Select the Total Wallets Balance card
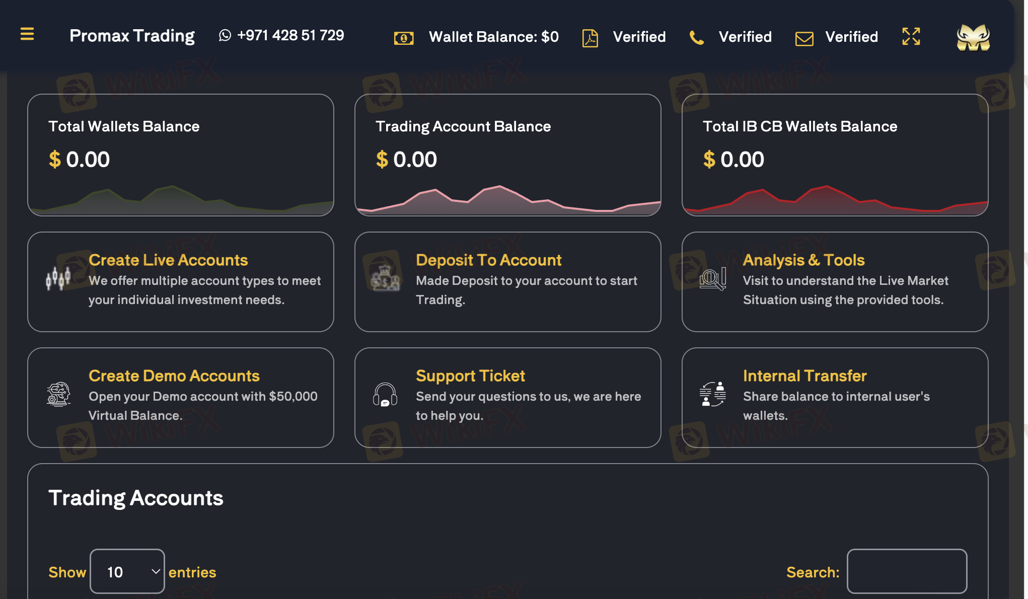 point(180,155)
